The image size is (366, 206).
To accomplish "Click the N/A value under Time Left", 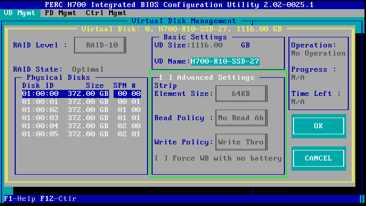I will [298, 102].
